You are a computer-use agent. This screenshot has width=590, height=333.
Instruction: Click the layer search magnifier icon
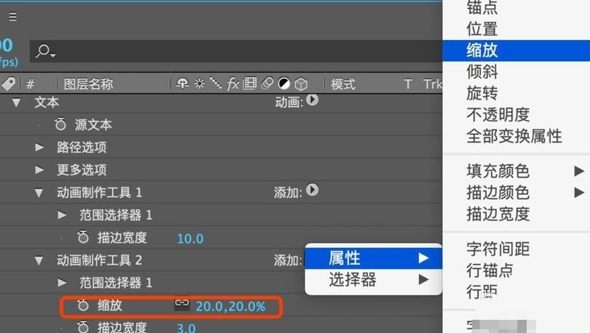click(45, 51)
